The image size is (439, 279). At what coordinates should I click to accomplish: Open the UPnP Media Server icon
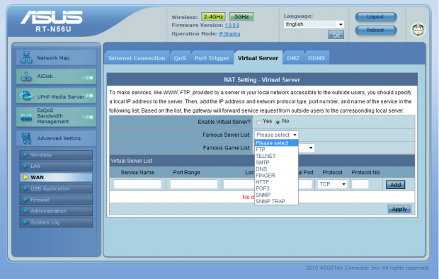26,96
